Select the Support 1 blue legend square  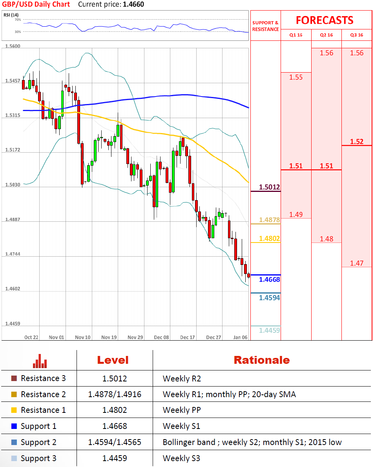coord(14,426)
